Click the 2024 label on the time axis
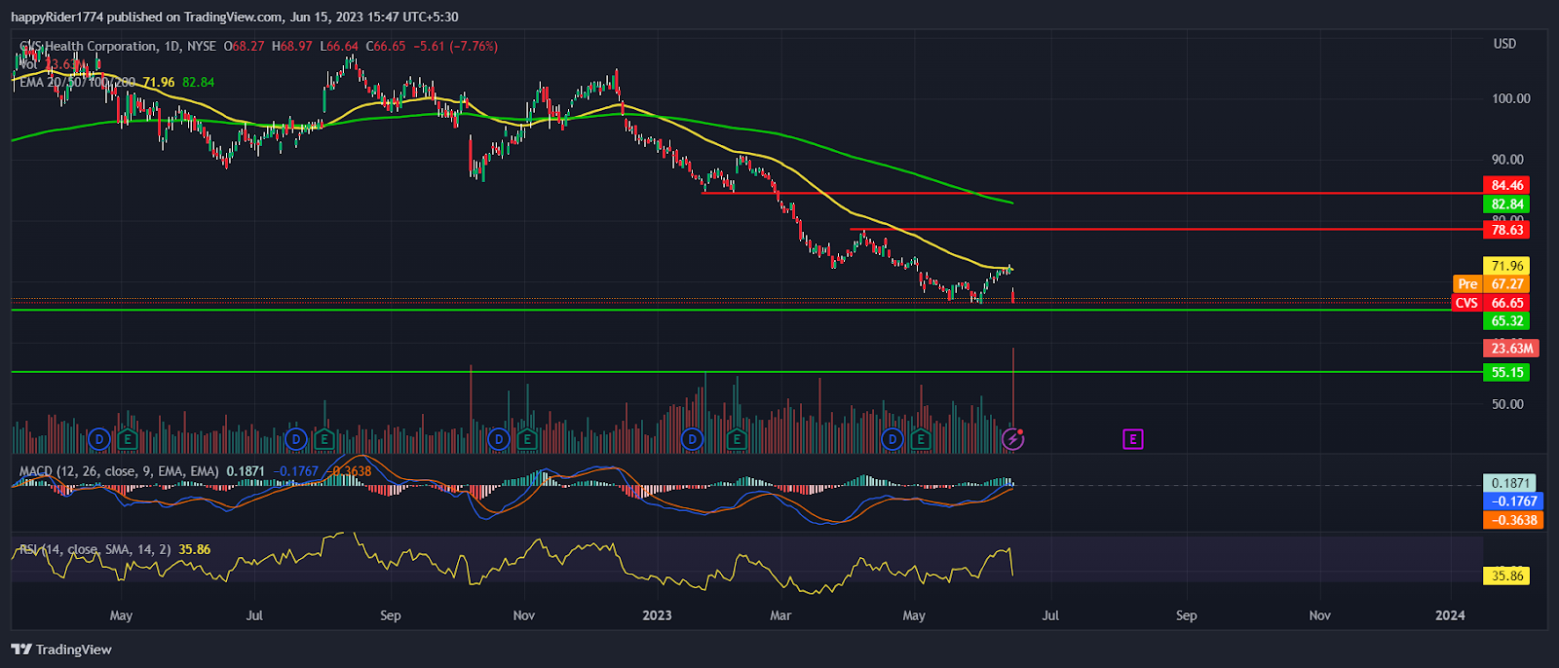1559x668 pixels. [1450, 615]
